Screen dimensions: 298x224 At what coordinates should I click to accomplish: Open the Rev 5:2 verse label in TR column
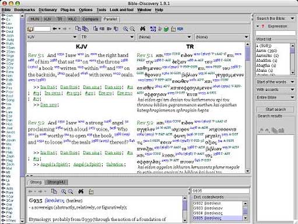coord(145,123)
